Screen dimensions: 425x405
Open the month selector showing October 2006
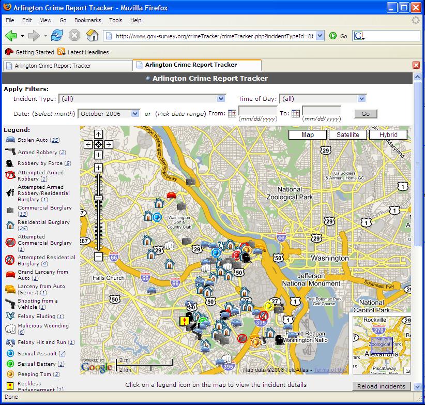pos(109,114)
